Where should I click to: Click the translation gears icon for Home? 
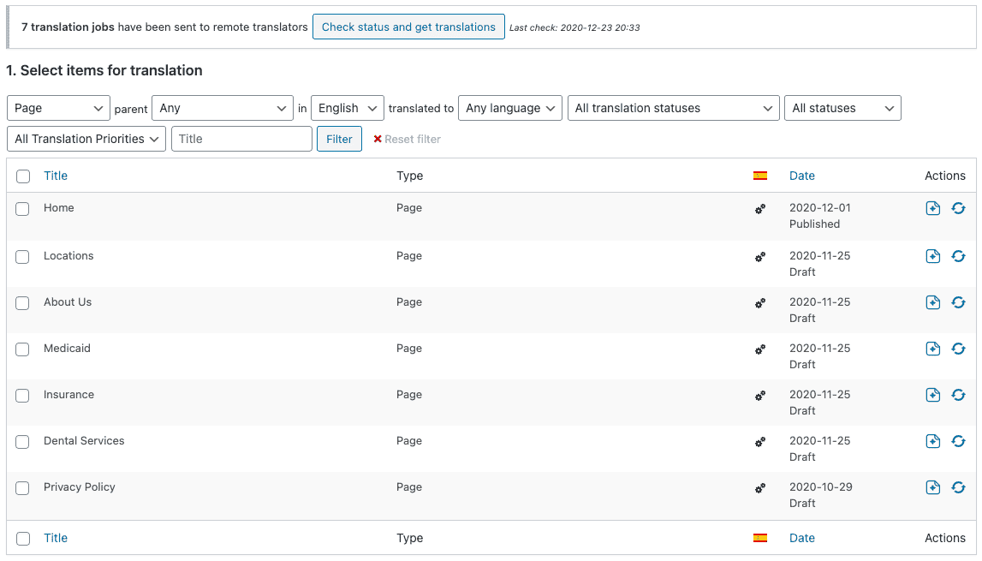click(759, 209)
